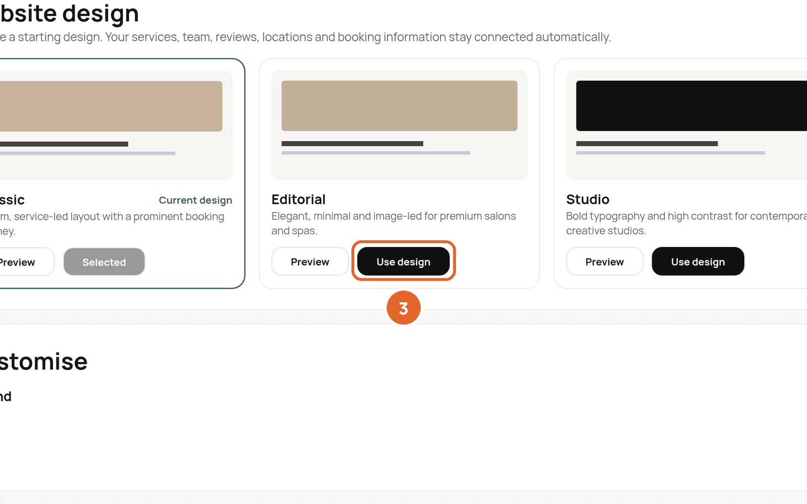Viewport: 807px width, 504px height.
Task: Click the Current design label
Action: 196,200
